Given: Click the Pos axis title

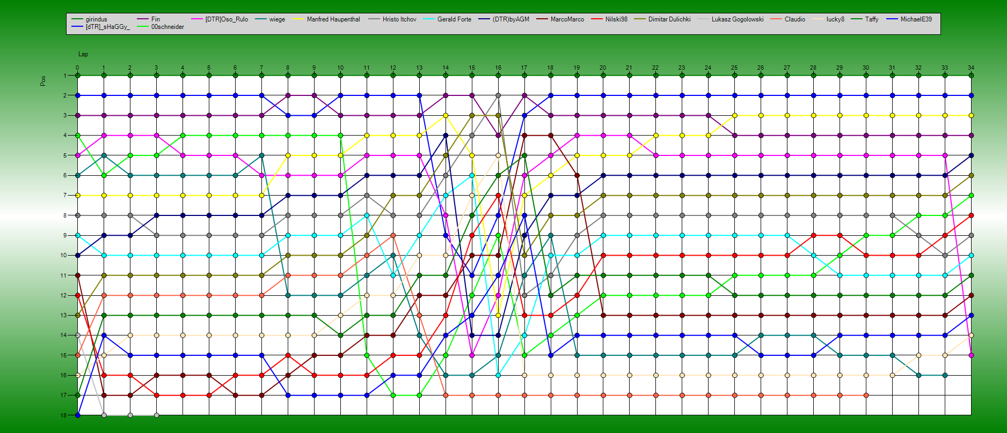Looking at the screenshot, I should 43,80.
